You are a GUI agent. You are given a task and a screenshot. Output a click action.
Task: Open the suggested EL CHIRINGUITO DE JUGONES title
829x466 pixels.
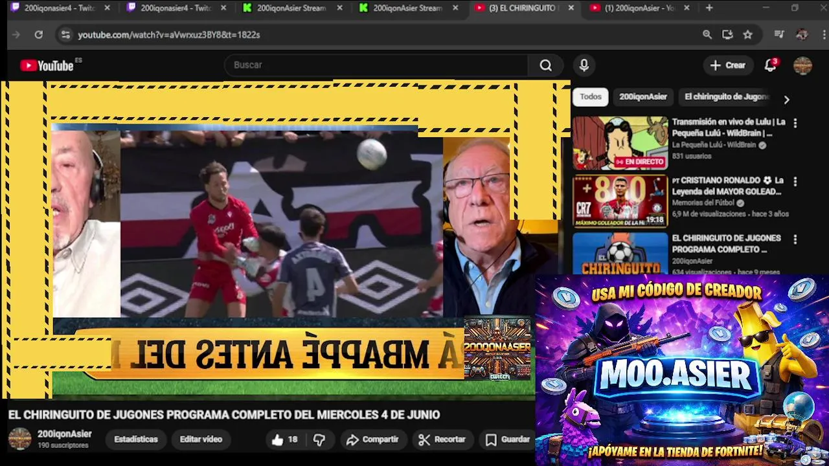pos(726,243)
